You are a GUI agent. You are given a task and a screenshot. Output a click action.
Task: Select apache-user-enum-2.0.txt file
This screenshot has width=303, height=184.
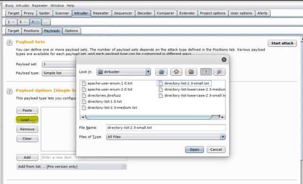click(107, 89)
